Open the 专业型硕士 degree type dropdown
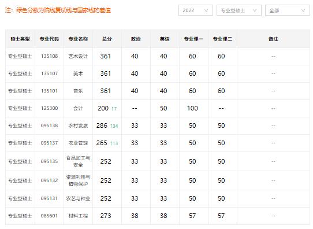The image size is (313, 229). (x=239, y=10)
